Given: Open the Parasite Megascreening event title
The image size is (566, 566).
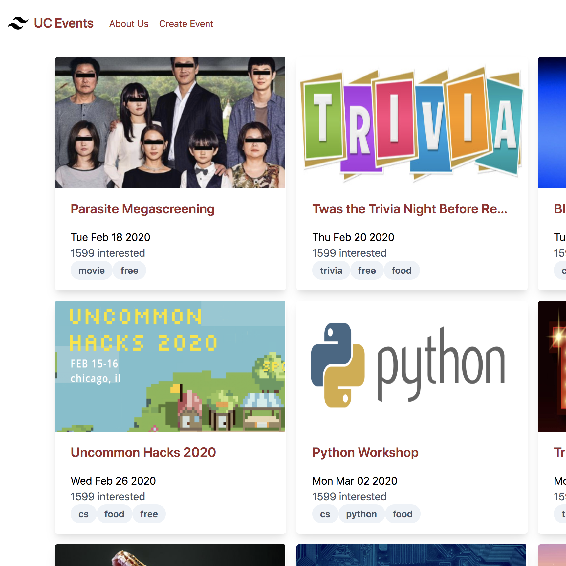Looking at the screenshot, I should 142,209.
